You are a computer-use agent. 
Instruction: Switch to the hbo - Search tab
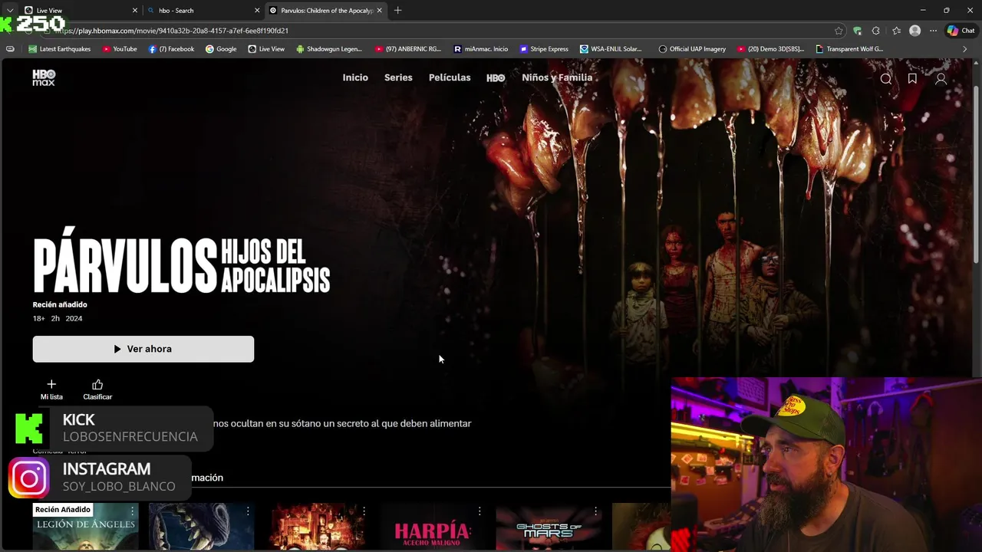(x=203, y=10)
